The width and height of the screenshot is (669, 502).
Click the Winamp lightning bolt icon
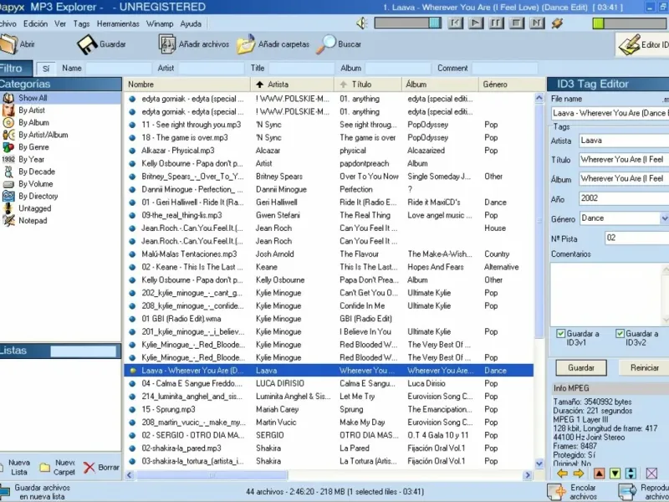tap(557, 23)
